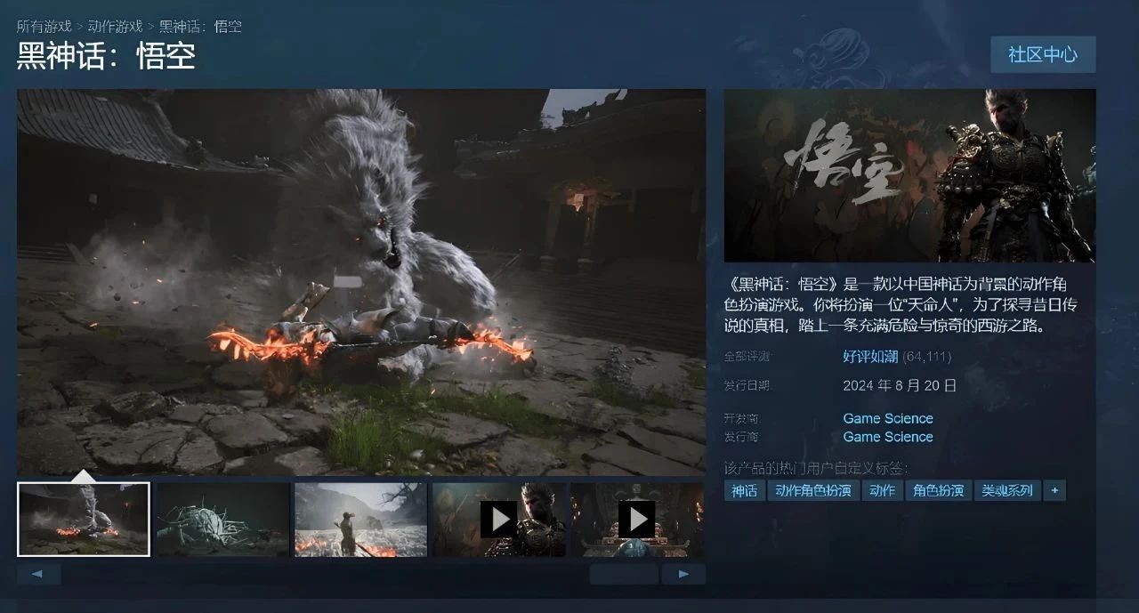Select the 动作 tag

pos(882,490)
